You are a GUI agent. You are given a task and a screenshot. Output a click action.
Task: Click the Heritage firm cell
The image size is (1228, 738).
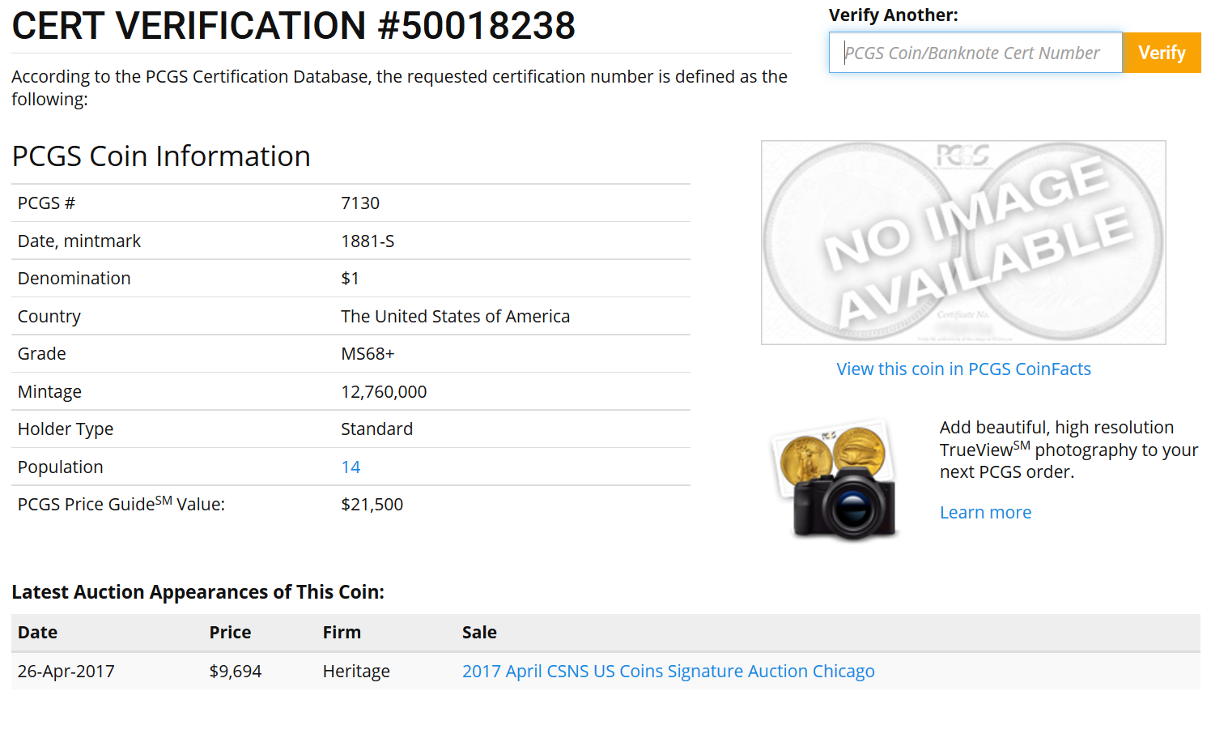[x=355, y=671]
